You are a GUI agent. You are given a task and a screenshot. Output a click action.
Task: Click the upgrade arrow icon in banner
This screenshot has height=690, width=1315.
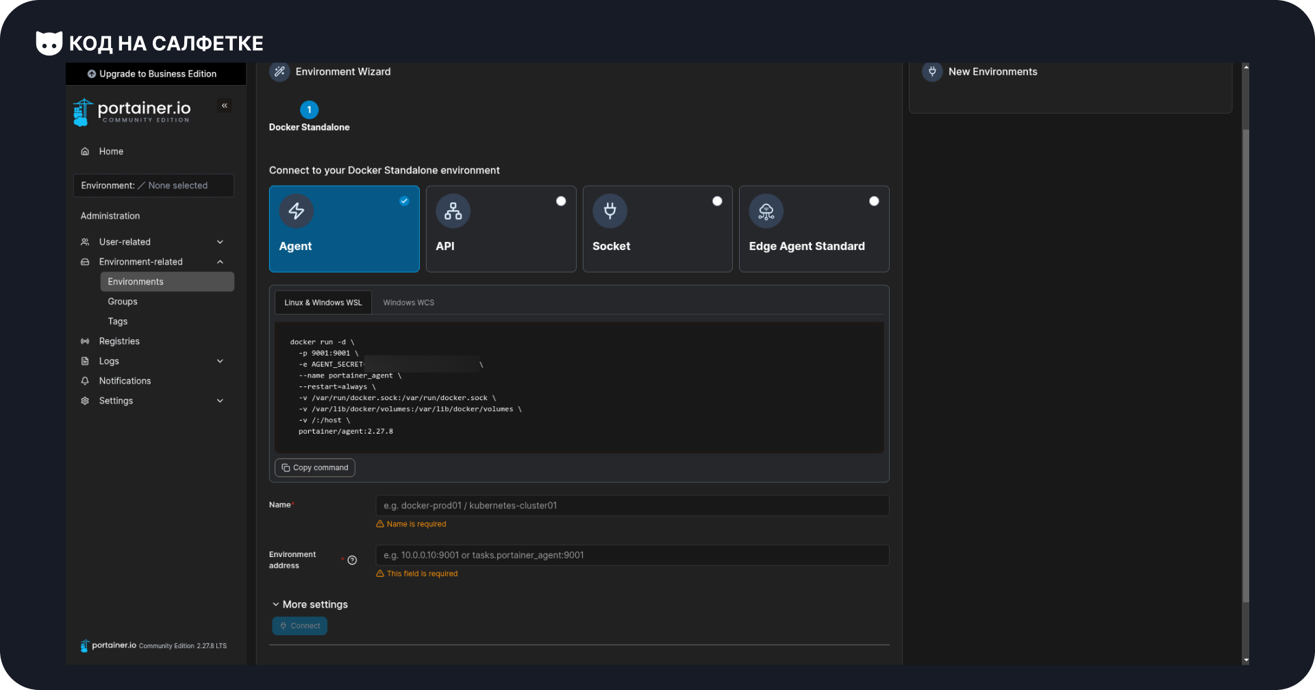(92, 74)
